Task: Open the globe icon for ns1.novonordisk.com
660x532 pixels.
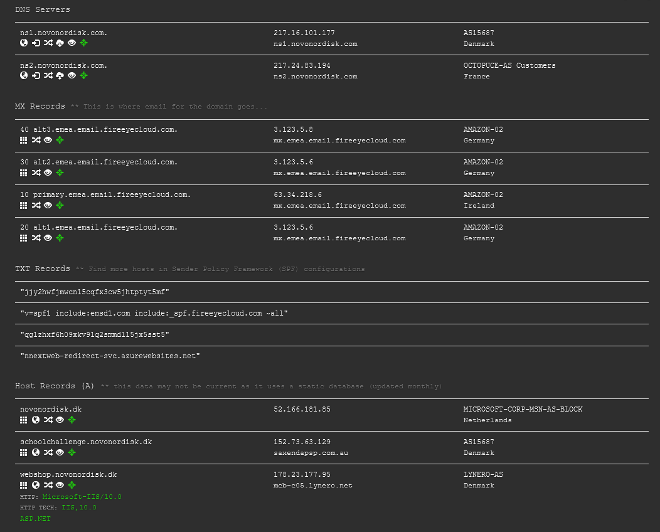Action: pyautogui.click(x=23, y=43)
